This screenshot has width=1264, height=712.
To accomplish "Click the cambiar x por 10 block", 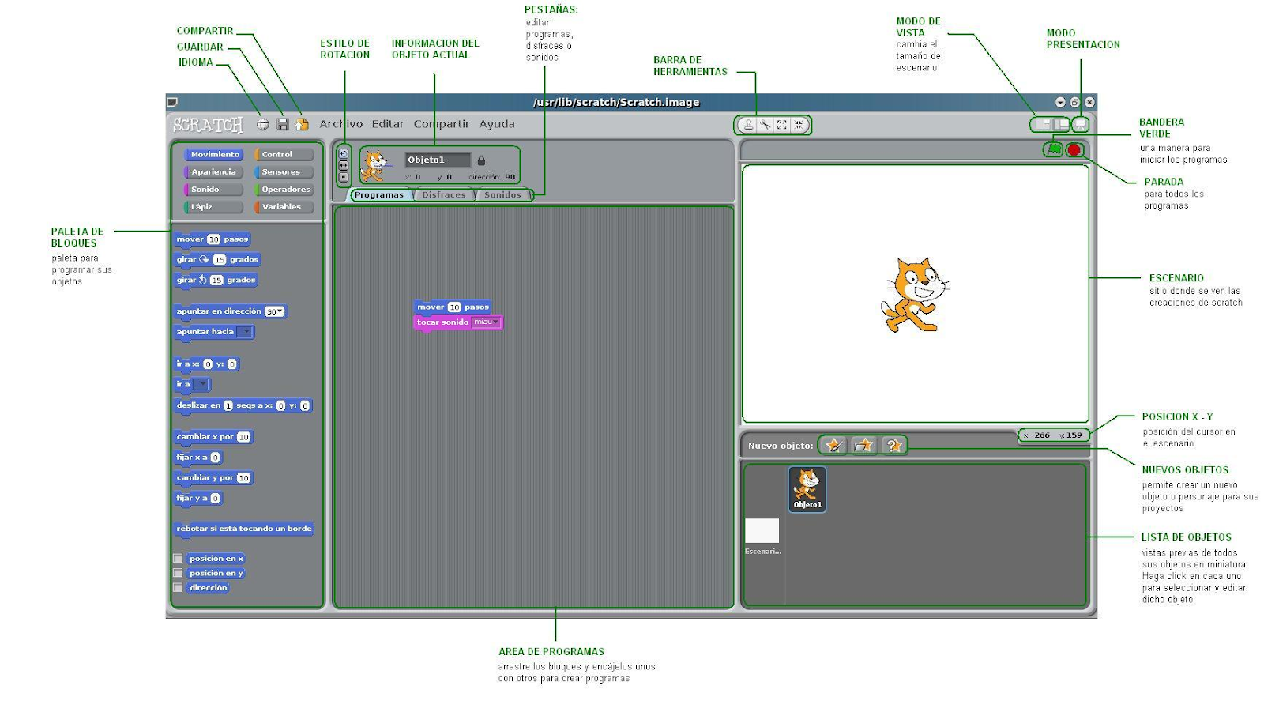I will pos(213,437).
